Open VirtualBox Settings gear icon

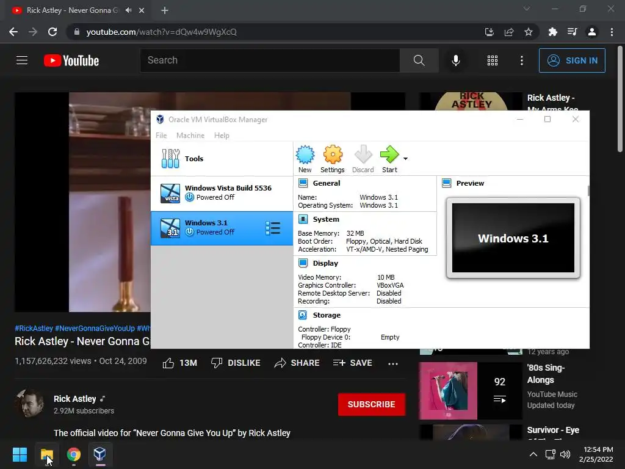333,159
